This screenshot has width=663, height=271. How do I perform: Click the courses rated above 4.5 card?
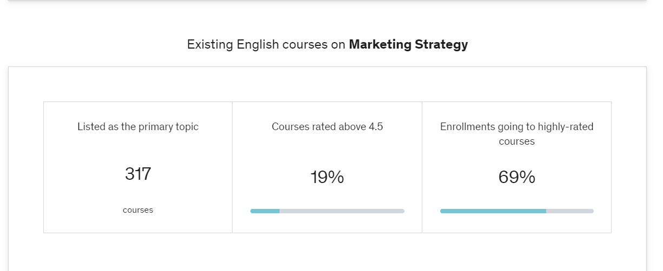[x=327, y=167]
